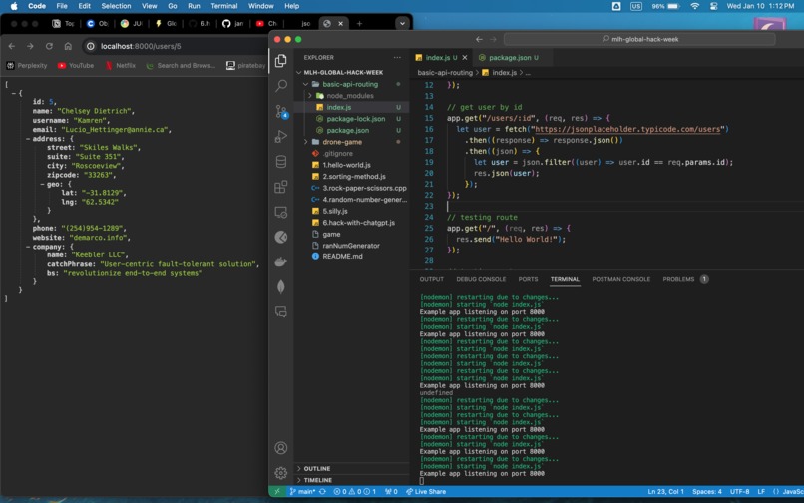Viewport: 804px width, 503px height.
Task: Open the Explorer view in the activity bar
Action: coord(280,61)
